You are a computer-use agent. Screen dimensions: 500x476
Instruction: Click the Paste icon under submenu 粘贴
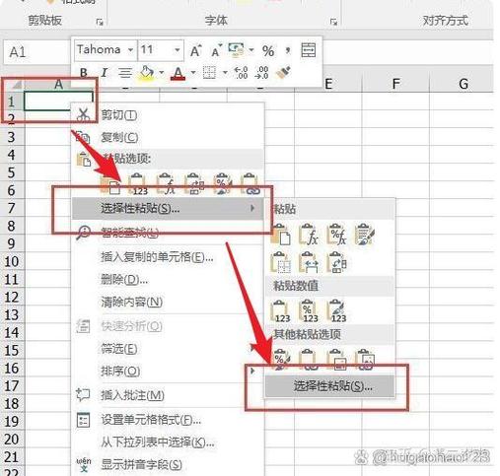coord(280,235)
